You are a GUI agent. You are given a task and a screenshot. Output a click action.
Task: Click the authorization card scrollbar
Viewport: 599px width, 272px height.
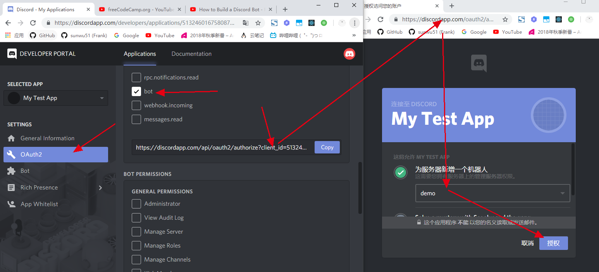573,169
